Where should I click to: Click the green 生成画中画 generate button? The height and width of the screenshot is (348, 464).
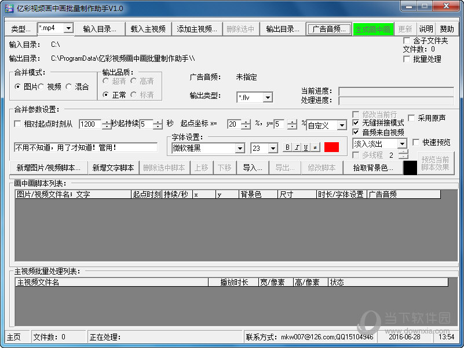click(374, 29)
